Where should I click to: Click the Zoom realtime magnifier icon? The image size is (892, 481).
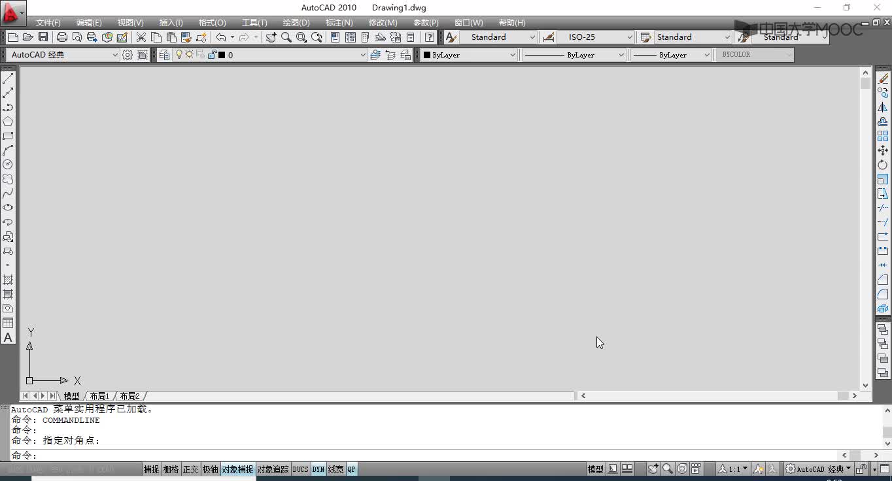(286, 37)
